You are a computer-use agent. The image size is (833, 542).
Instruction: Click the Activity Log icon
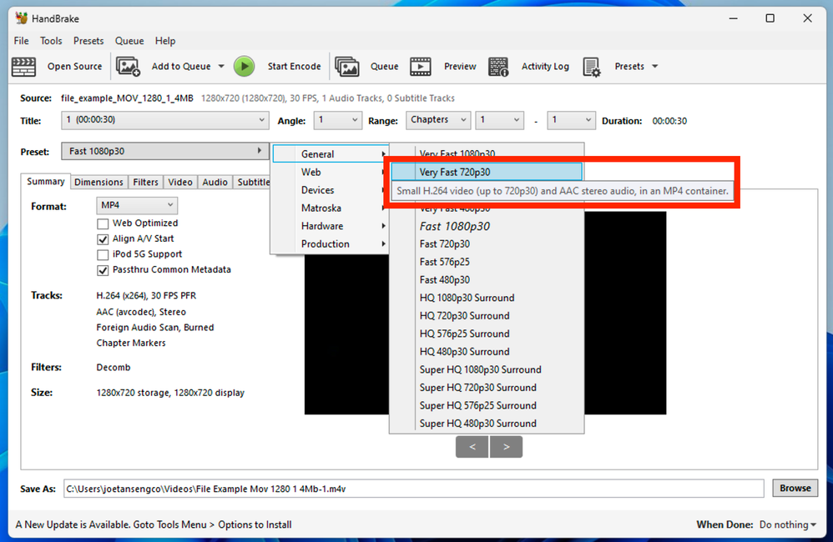pyautogui.click(x=498, y=67)
